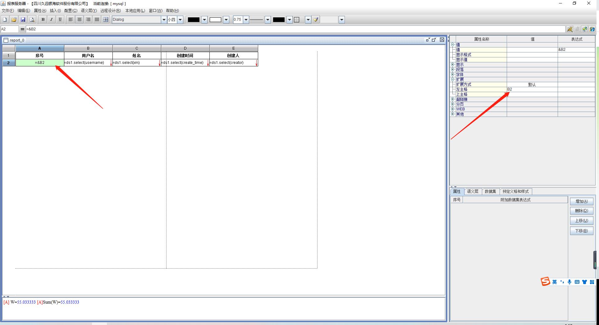Click the 增加(A) button
Viewport: 599px width, 325px height.
point(582,201)
